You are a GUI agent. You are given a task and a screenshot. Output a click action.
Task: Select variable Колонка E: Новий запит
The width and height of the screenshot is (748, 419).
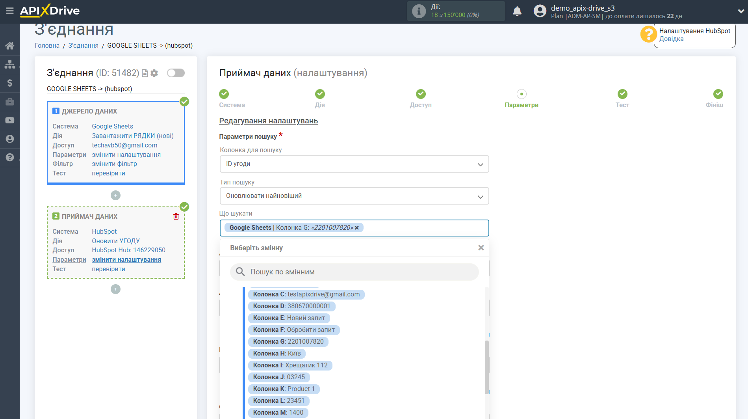tap(289, 318)
